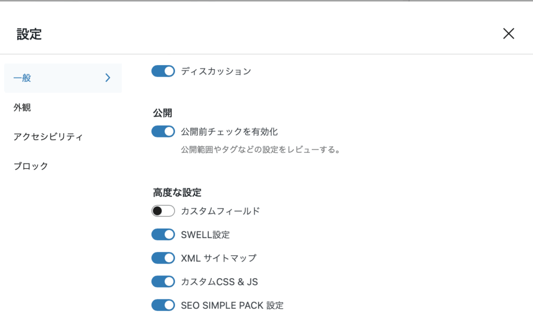Click the カスタムフィールド label text
533x326 pixels.
pos(220,211)
